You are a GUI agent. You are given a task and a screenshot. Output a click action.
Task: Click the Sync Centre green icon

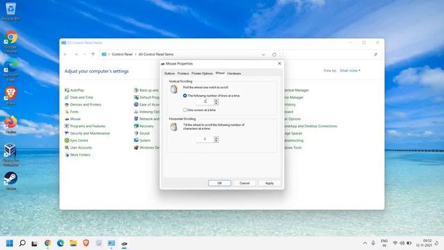[67, 140]
